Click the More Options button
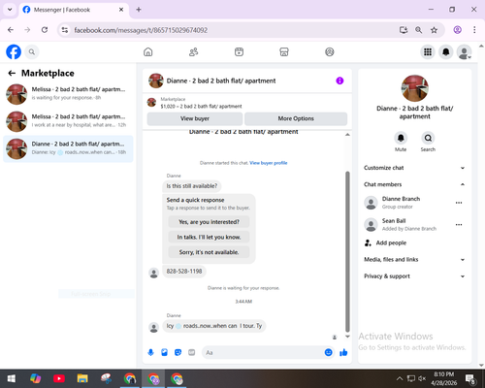This screenshot has height=388, width=485. 296,118
